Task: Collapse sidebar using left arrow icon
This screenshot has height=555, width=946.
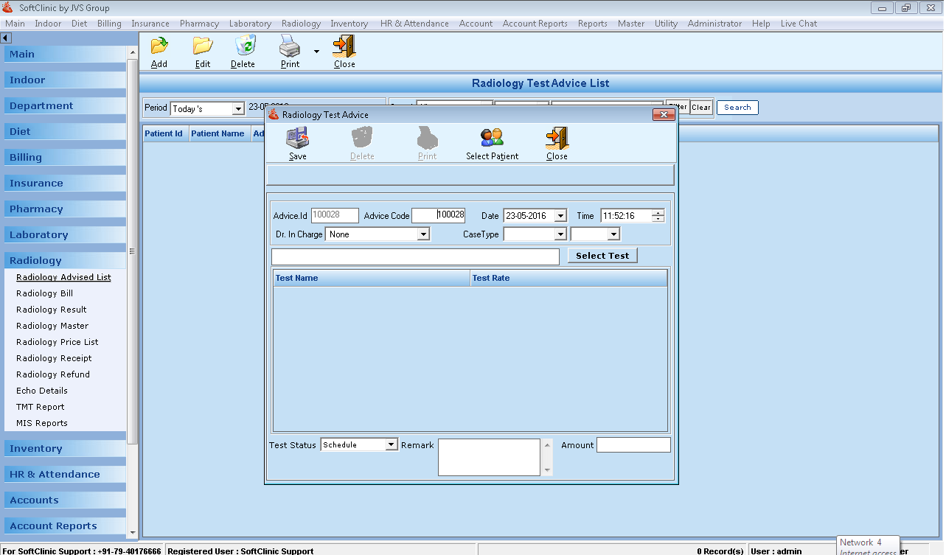Action: point(6,38)
